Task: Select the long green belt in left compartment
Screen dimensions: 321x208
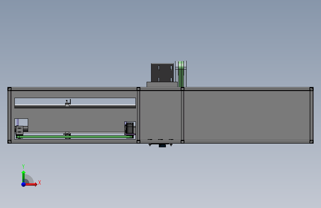Action: [75, 137]
